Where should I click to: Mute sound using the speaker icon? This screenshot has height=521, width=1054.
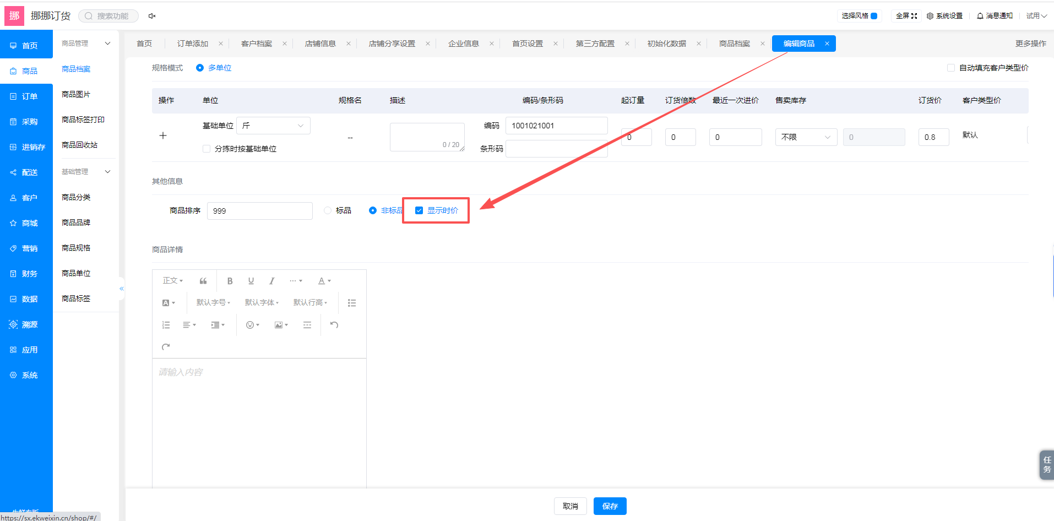[x=152, y=16]
